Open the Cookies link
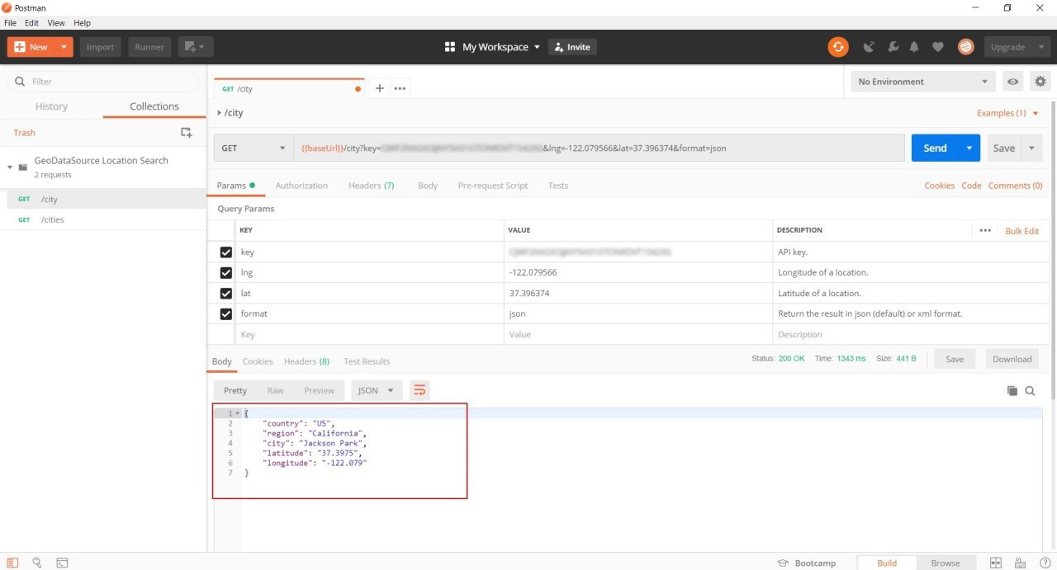The image size is (1057, 570). click(939, 186)
